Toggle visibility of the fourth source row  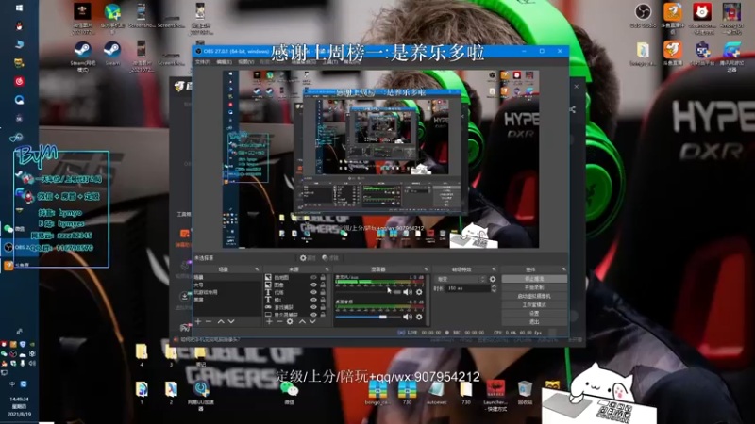(313, 300)
